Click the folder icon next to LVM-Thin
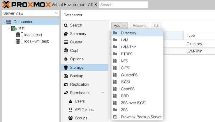 tap(115, 47)
